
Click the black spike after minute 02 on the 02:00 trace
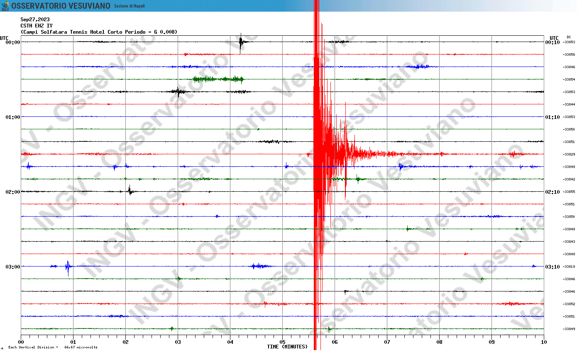(x=130, y=191)
